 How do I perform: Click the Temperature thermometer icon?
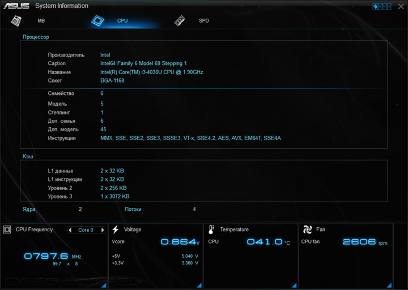[x=211, y=230]
